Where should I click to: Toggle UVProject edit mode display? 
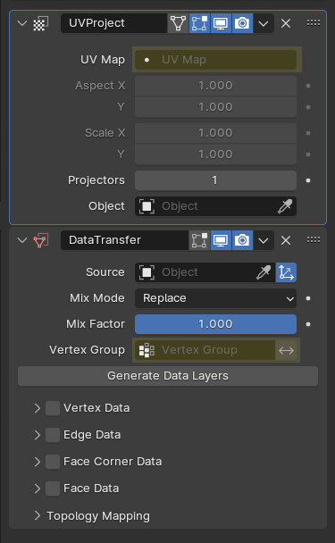tap(199, 23)
